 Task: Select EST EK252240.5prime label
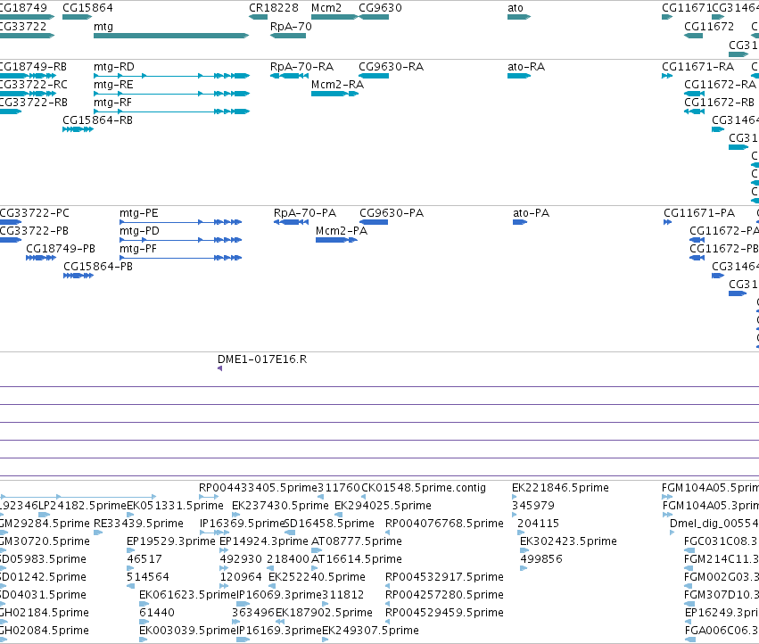click(317, 577)
